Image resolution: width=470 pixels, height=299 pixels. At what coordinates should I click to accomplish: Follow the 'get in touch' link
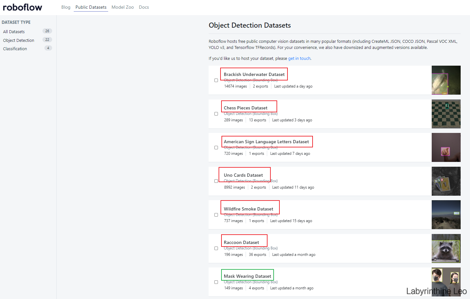[299, 58]
